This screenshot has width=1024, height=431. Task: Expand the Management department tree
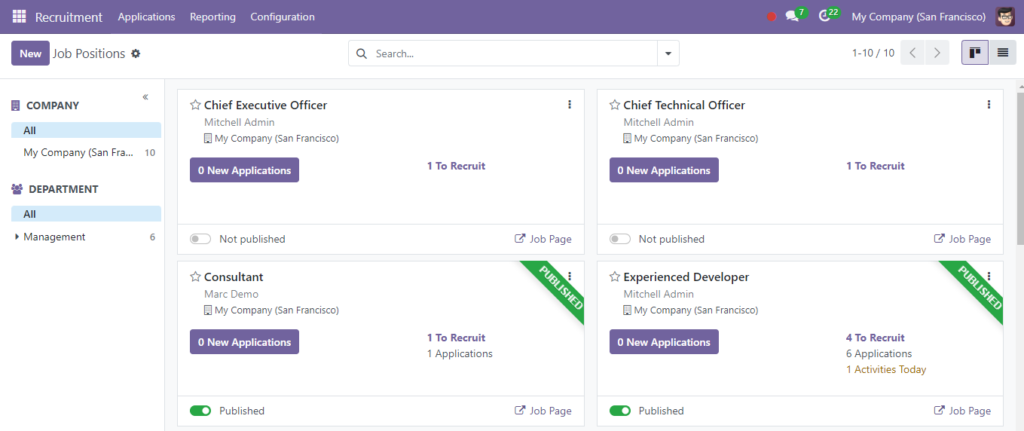(17, 237)
